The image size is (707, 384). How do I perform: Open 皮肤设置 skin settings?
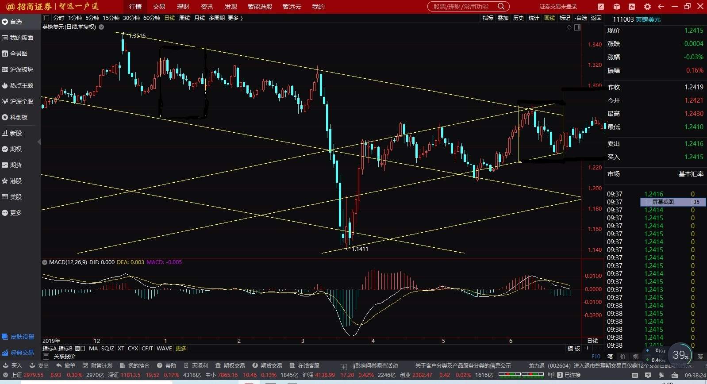(18, 337)
